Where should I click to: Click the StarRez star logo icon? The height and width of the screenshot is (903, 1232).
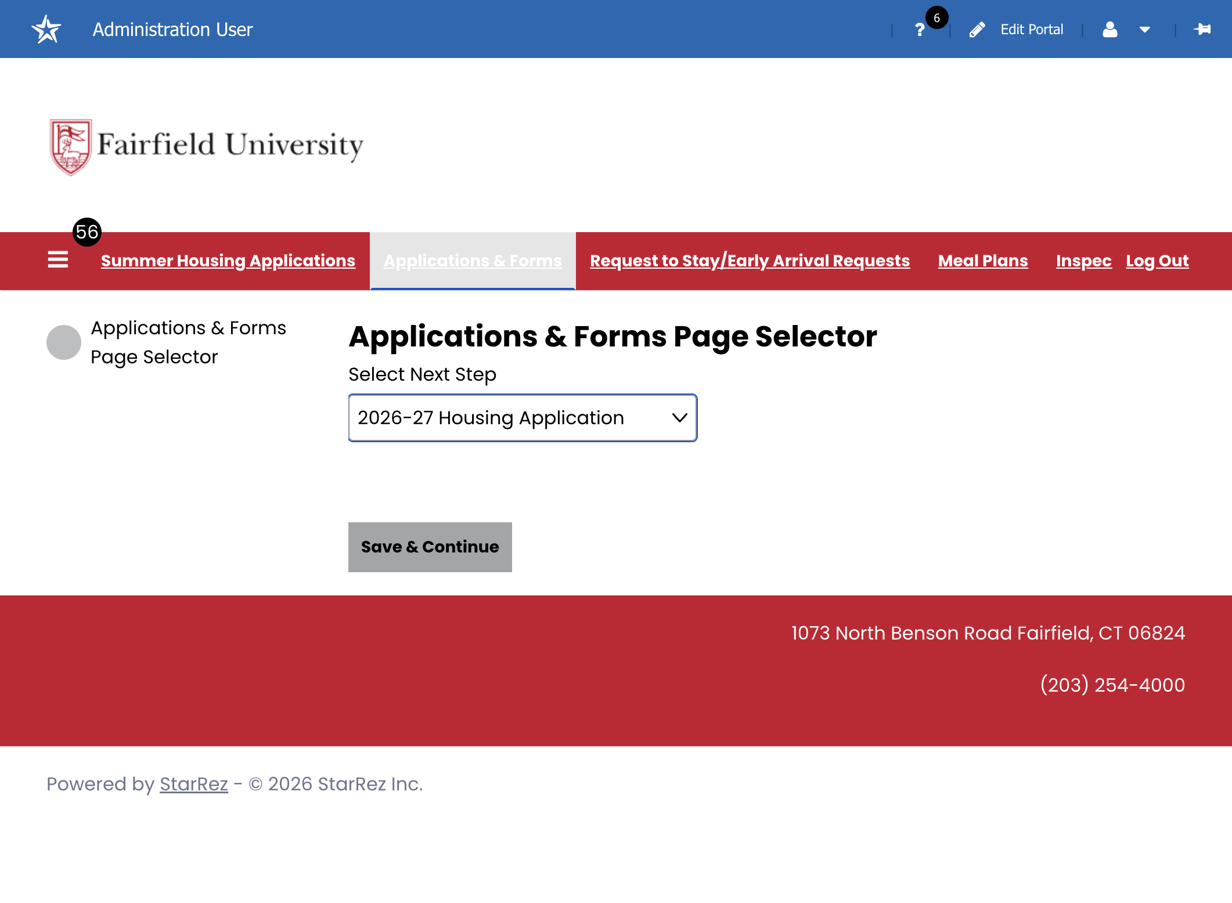[46, 29]
